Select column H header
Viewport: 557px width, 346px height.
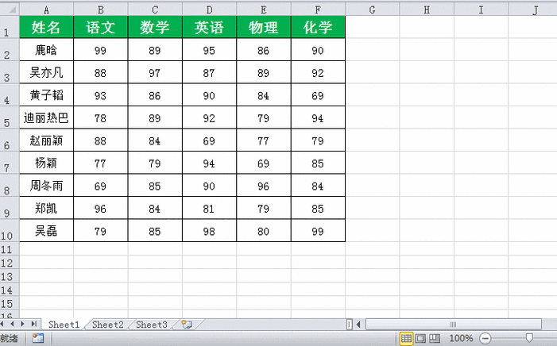click(427, 10)
